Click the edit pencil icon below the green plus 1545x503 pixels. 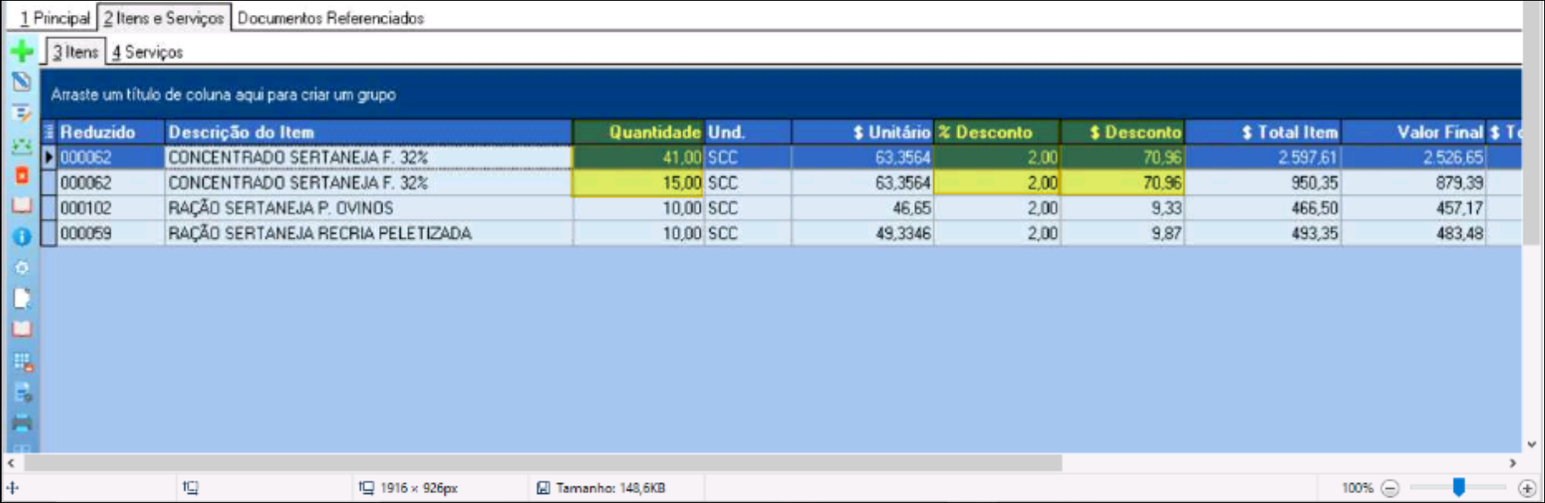(22, 81)
